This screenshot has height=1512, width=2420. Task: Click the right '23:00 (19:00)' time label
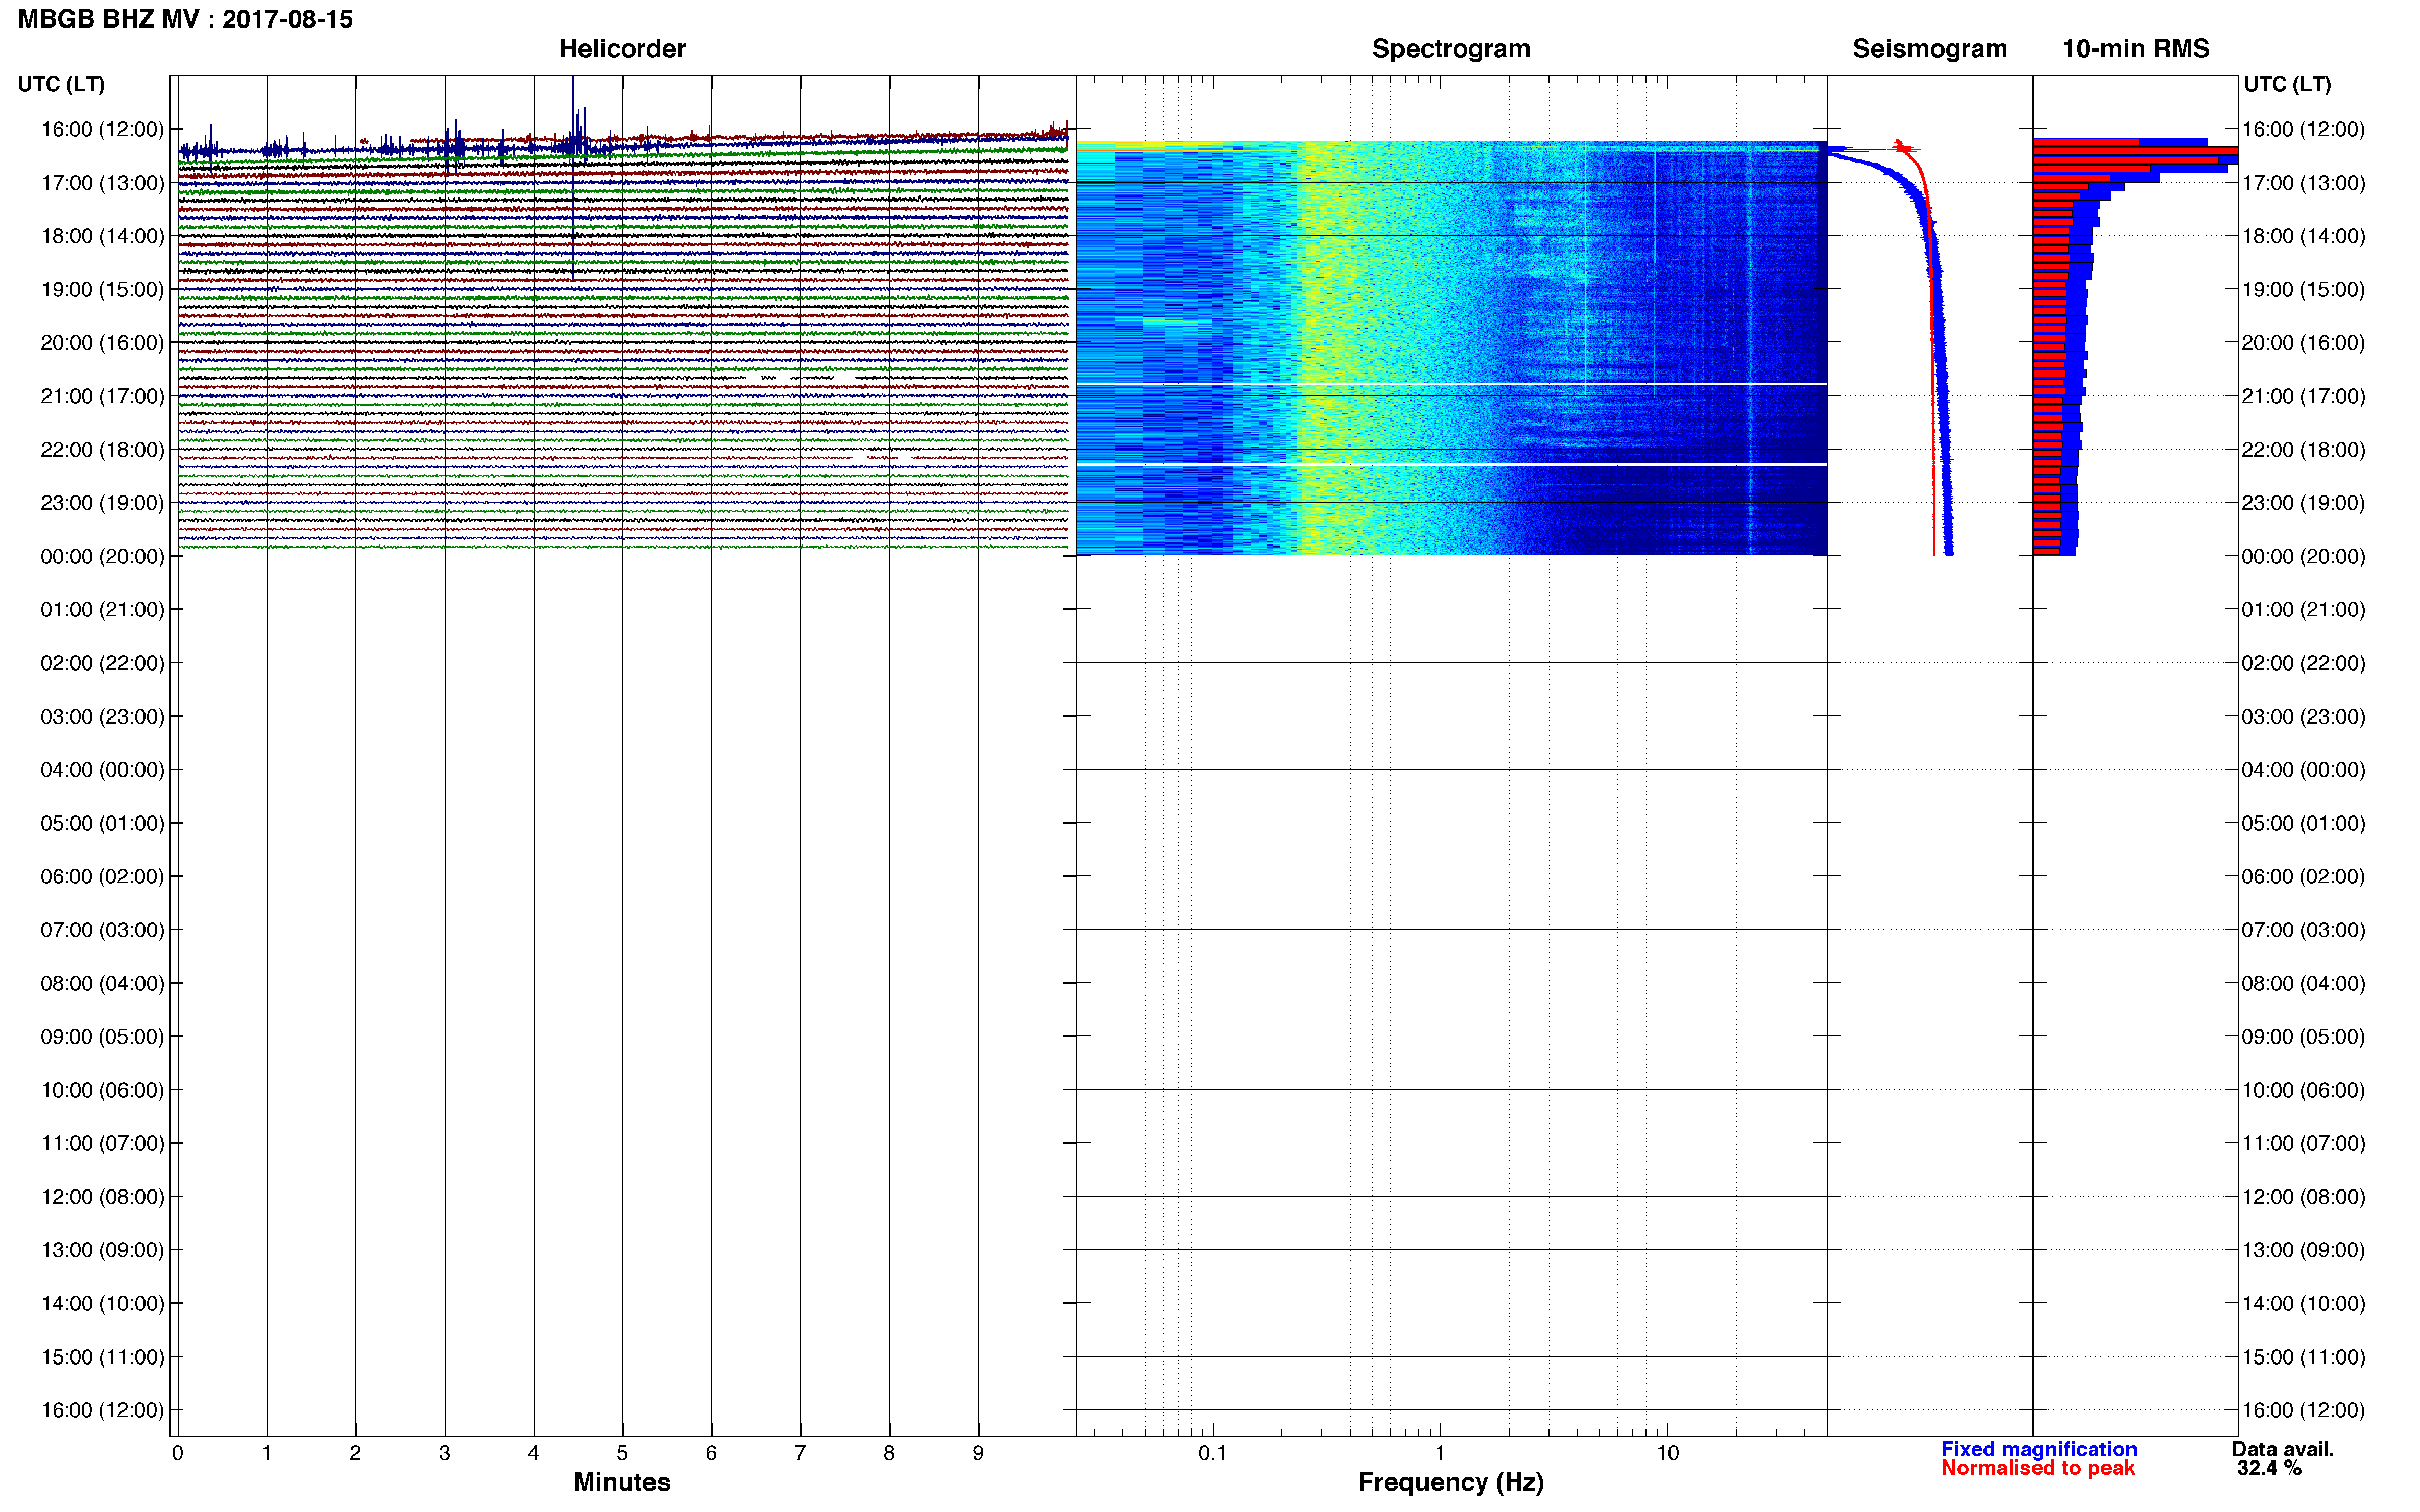coord(2303,503)
